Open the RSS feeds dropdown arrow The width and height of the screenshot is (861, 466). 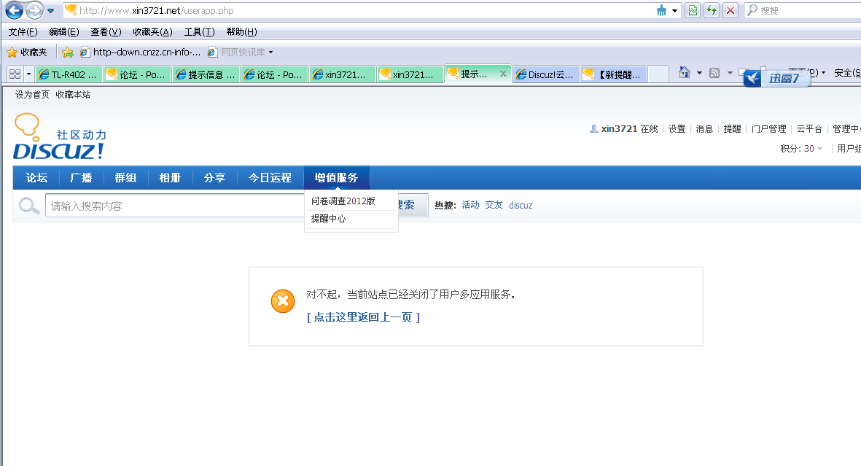[x=730, y=72]
